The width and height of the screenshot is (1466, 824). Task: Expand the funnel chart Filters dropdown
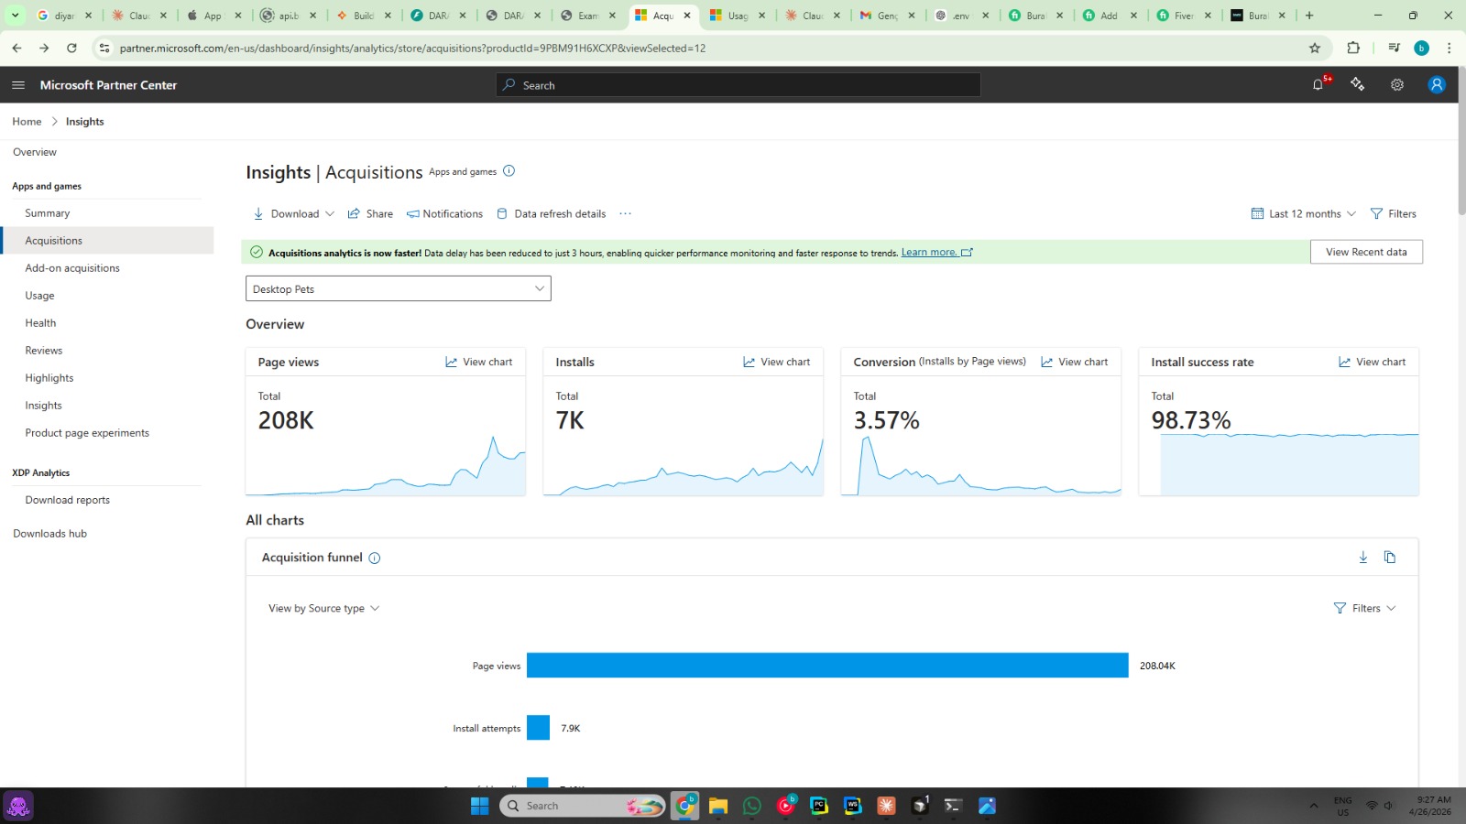(x=1364, y=609)
